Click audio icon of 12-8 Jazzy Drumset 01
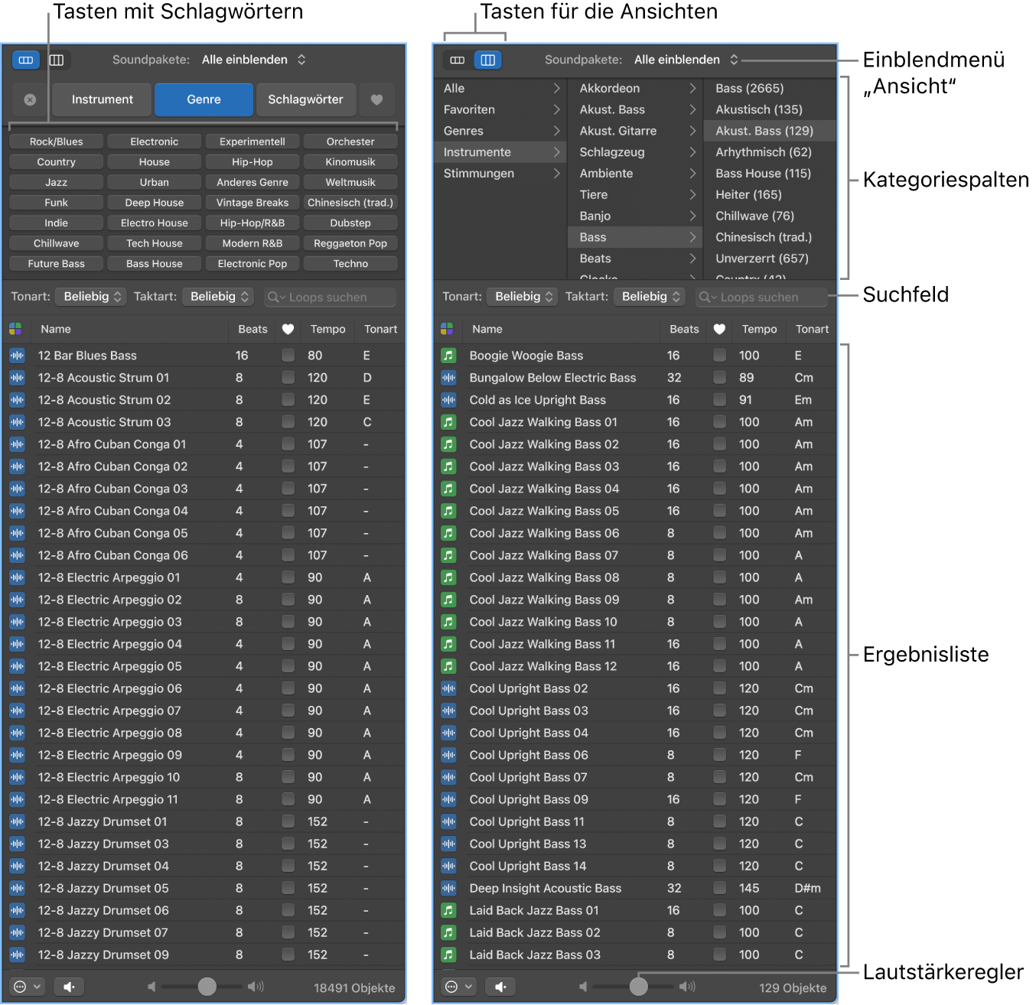The width and height of the screenshot is (1036, 1005). 17,822
